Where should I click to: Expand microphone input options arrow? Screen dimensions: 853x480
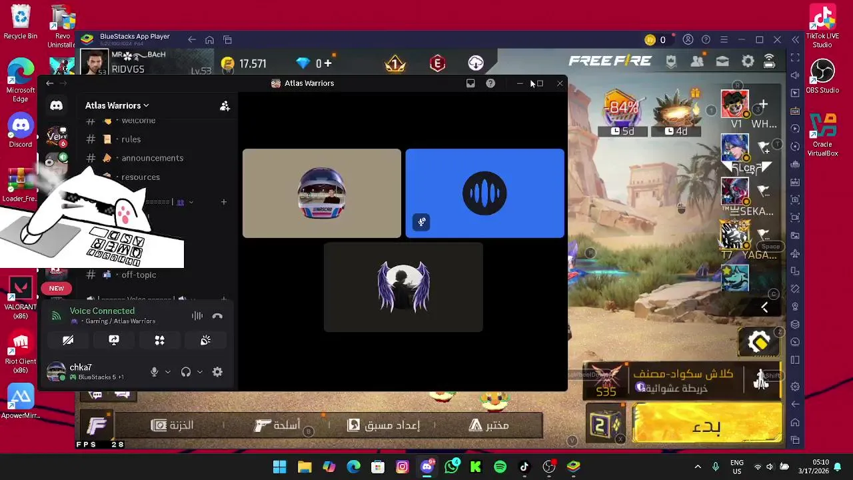coord(168,372)
